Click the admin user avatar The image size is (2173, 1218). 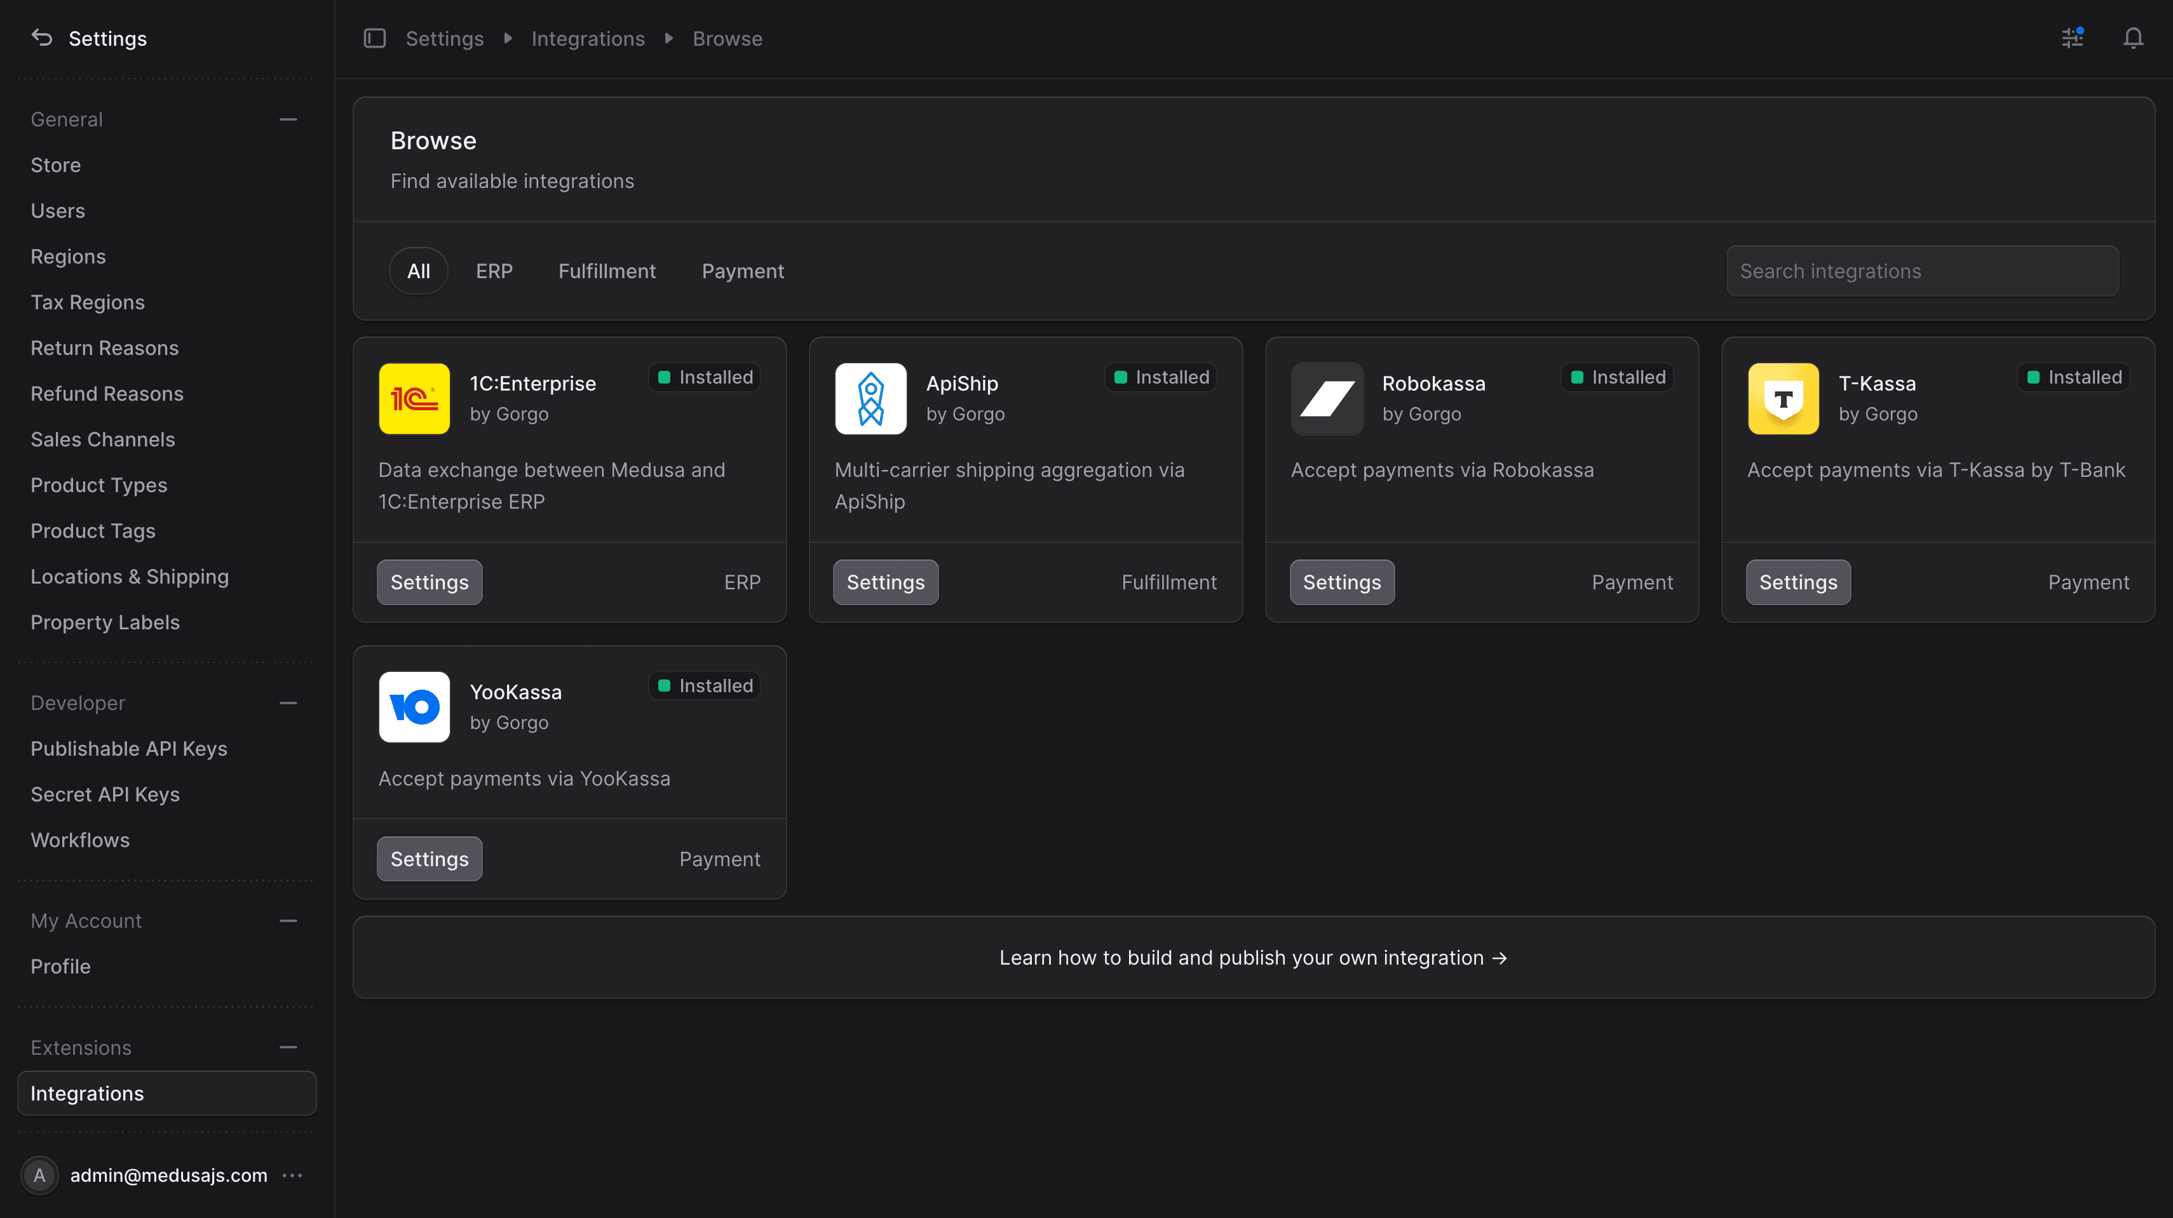(39, 1175)
